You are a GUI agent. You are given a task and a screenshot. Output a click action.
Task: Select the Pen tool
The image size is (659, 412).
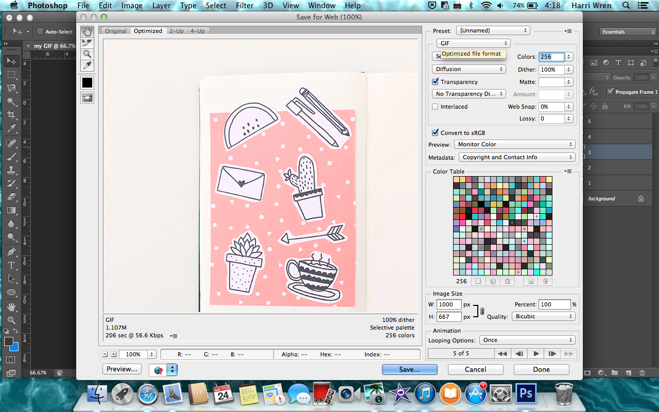coord(11,252)
